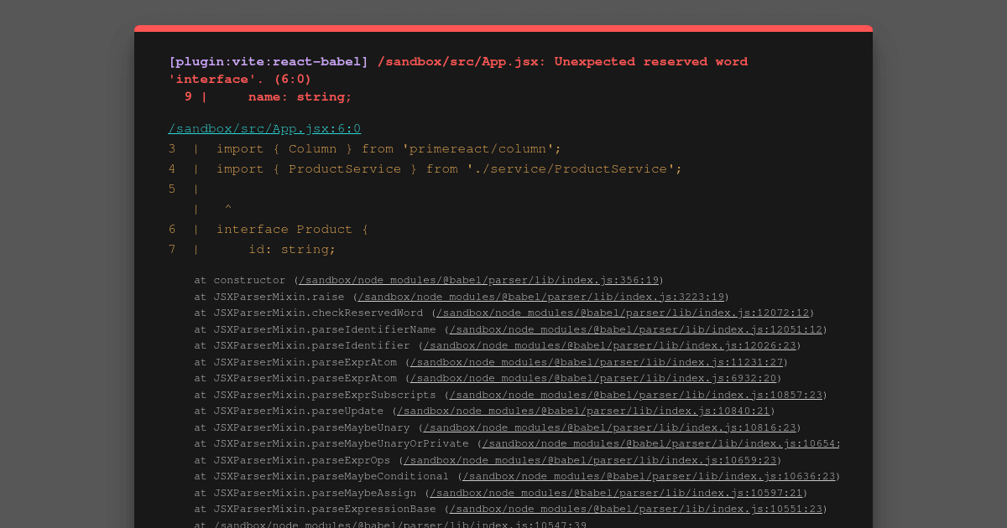Image resolution: width=1007 pixels, height=528 pixels.
Task: Open parseIdentifierName link index.js:12051:12
Action: click(635, 329)
